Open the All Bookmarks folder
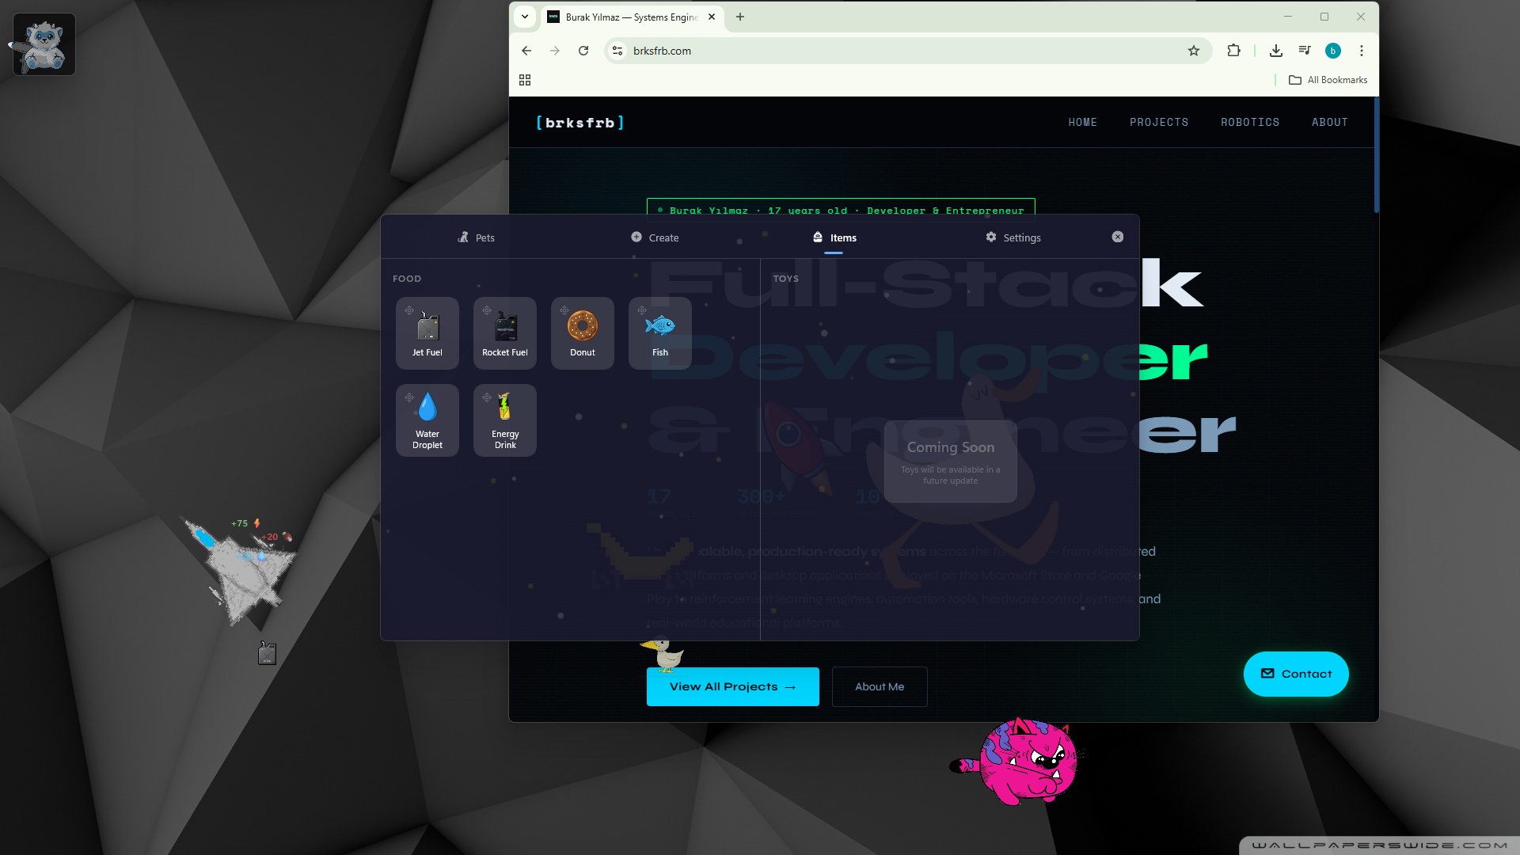The image size is (1520, 855). [1328, 80]
